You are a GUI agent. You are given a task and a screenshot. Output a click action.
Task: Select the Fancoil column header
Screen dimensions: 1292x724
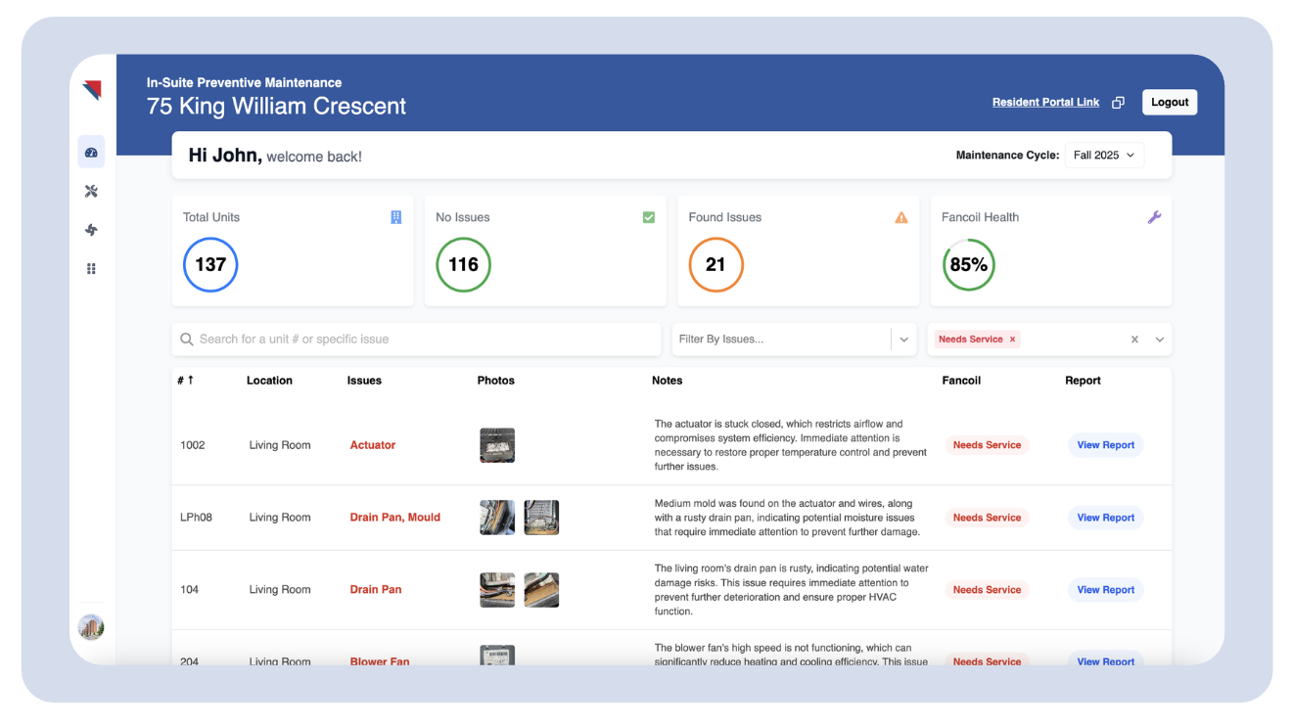(x=961, y=380)
